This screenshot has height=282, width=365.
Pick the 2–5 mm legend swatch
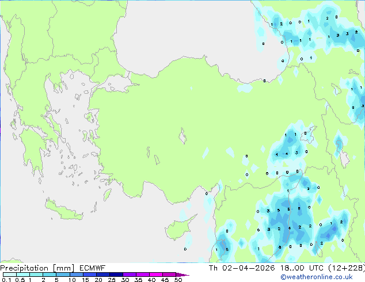pyautogui.click(x=50, y=275)
